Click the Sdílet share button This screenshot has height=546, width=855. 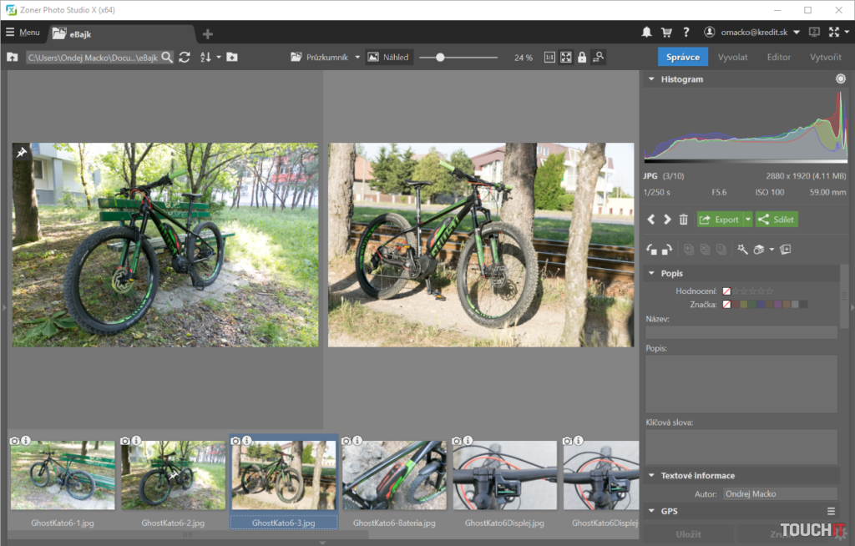[777, 220]
